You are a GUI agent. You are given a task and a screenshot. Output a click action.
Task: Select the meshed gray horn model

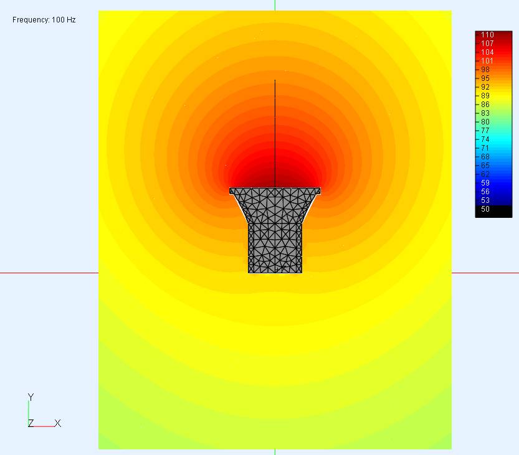click(x=275, y=230)
